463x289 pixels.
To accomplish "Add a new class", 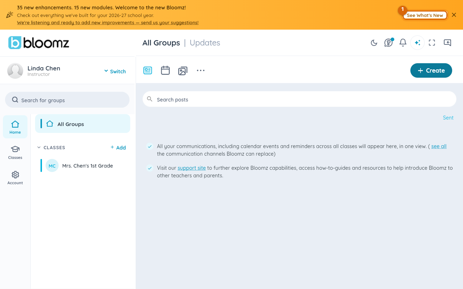I will (x=118, y=147).
